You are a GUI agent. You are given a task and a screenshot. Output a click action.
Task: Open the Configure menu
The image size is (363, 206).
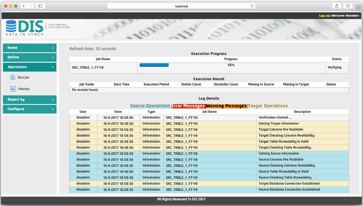point(30,109)
